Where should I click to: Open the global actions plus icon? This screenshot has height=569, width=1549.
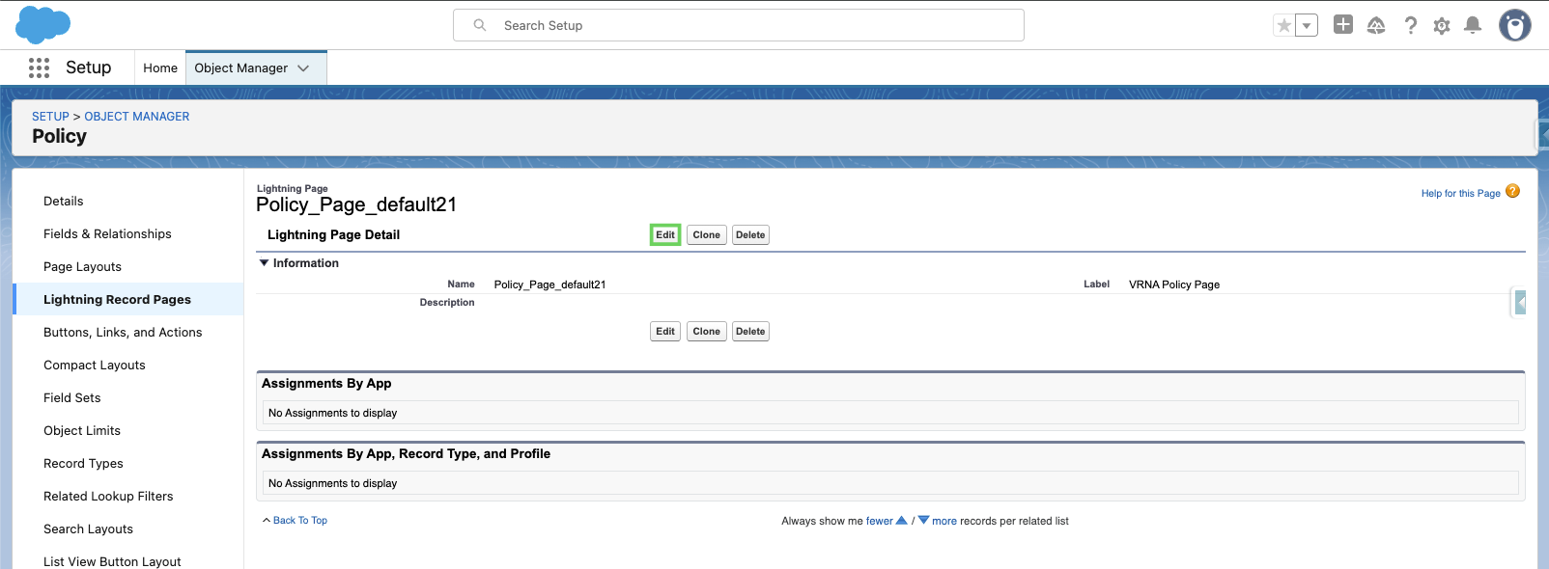click(x=1343, y=25)
